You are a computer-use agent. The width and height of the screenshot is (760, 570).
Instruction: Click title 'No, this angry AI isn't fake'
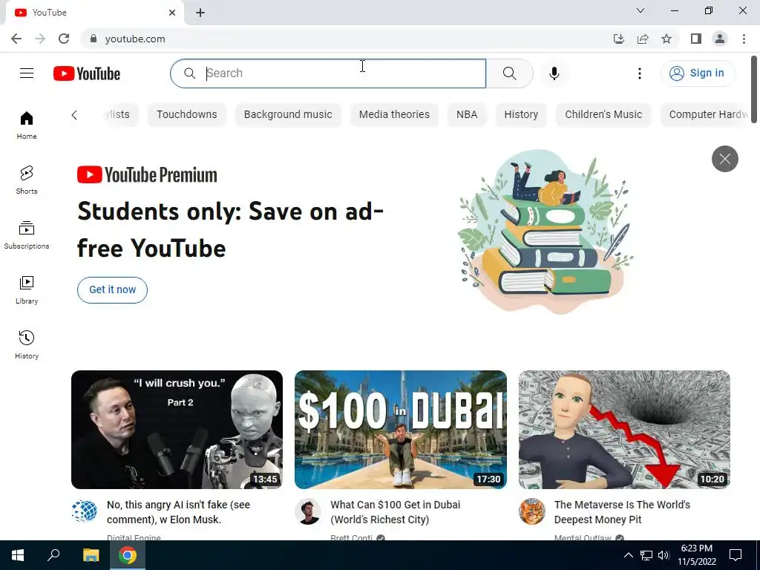178,512
